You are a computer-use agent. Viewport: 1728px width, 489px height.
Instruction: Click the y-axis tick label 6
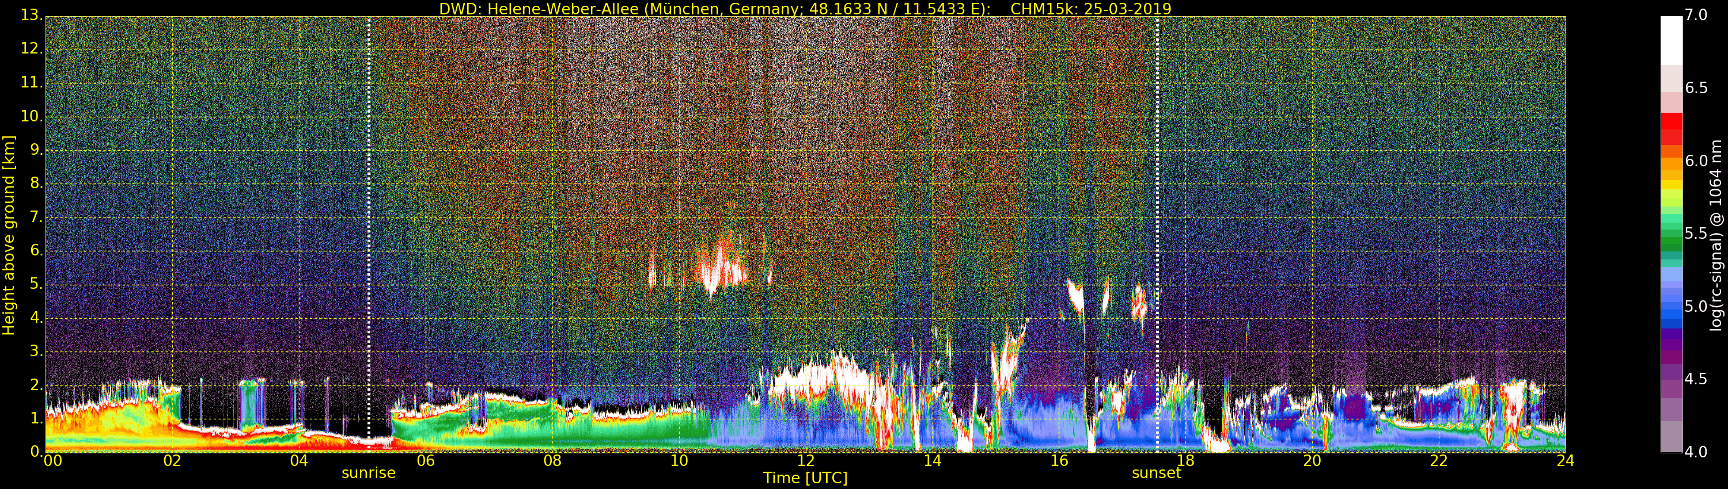pyautogui.click(x=36, y=250)
